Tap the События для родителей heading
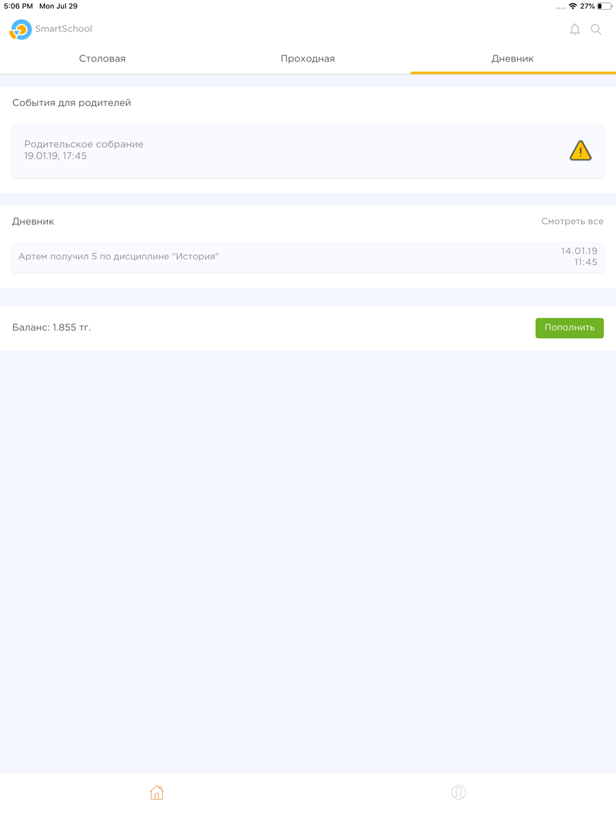 click(71, 103)
